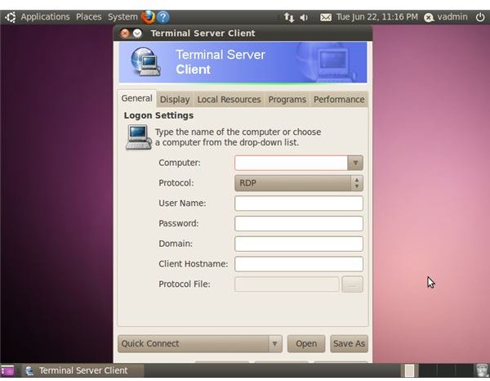
Task: Click the vadmin user status icon
Action: 429,17
